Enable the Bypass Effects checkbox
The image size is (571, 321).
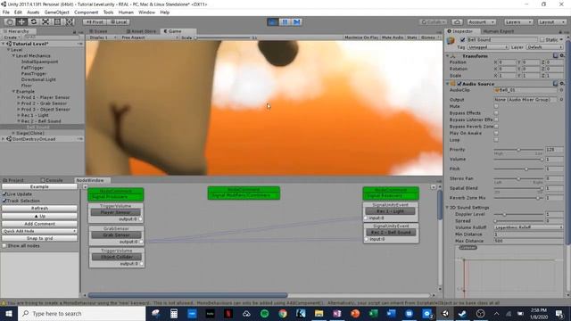click(x=496, y=113)
